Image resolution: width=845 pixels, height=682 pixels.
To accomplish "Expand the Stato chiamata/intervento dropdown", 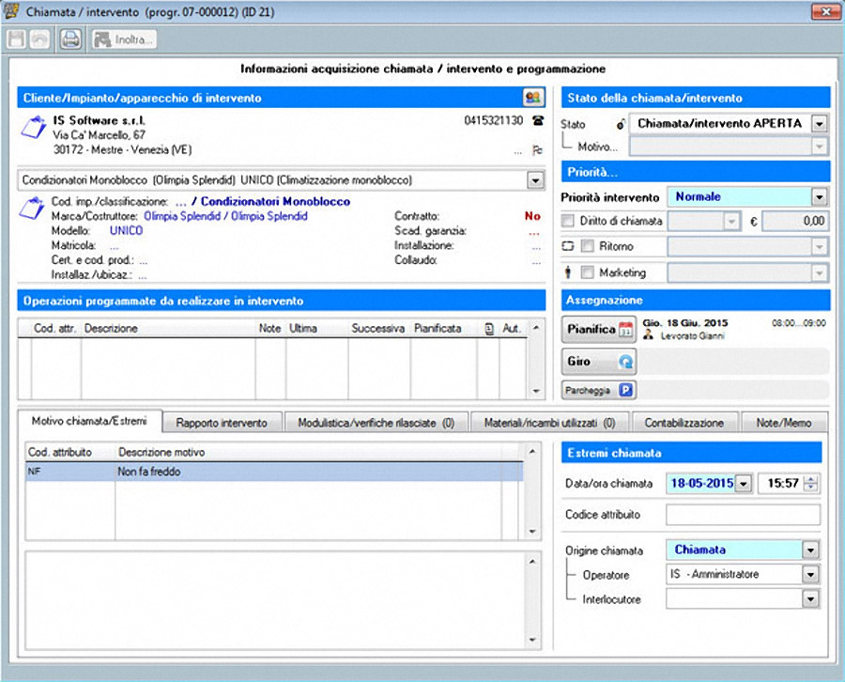I will point(819,124).
